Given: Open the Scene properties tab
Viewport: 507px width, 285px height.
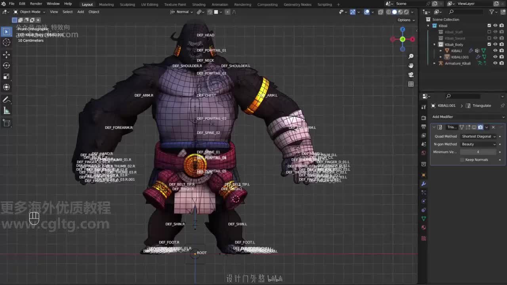Looking at the screenshot, I should [423, 144].
